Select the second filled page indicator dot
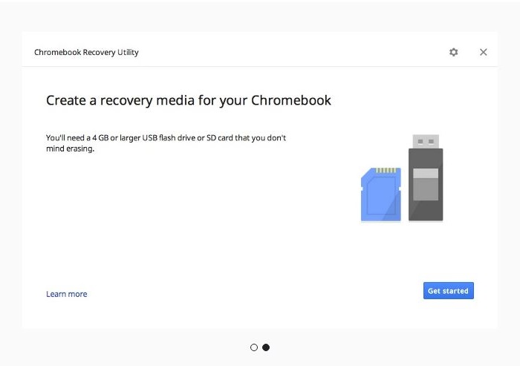520x366 pixels. [x=266, y=347]
